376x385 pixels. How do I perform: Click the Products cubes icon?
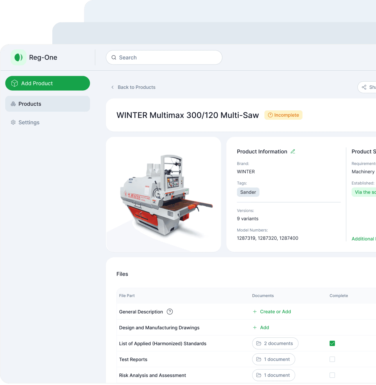13,104
